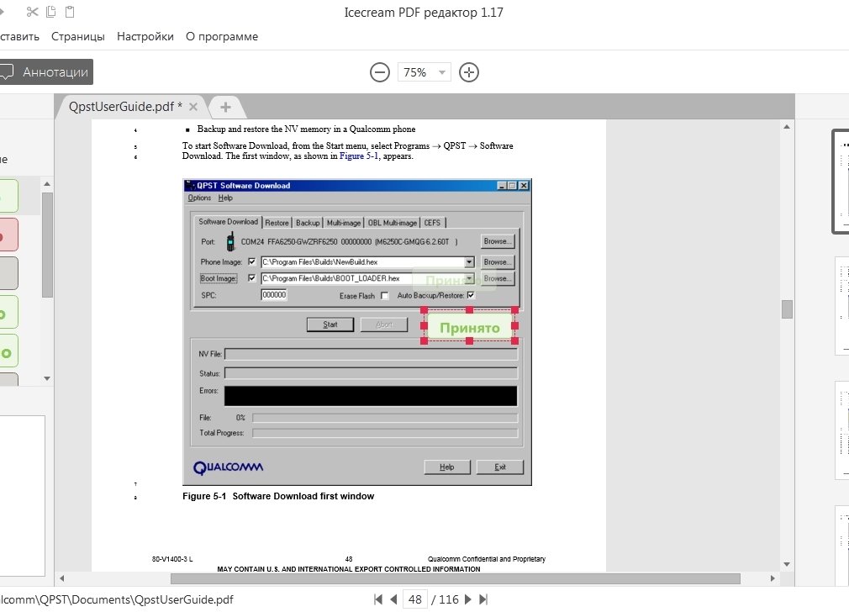Click the bottom-right resize handle of Принято stamp
Image resolution: width=849 pixels, height=612 pixels.
click(x=515, y=340)
